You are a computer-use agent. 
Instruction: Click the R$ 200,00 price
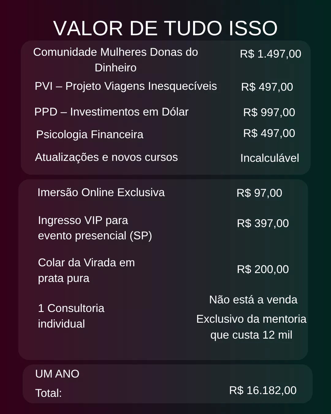click(x=263, y=269)
